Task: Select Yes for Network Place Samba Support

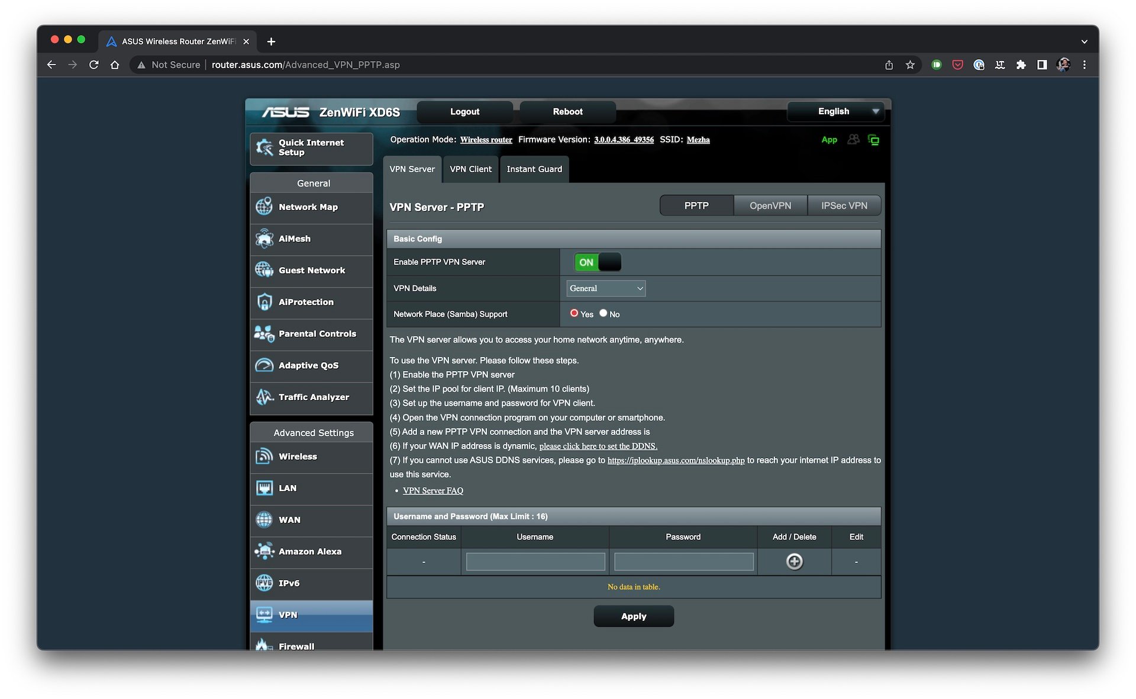Action: [573, 313]
